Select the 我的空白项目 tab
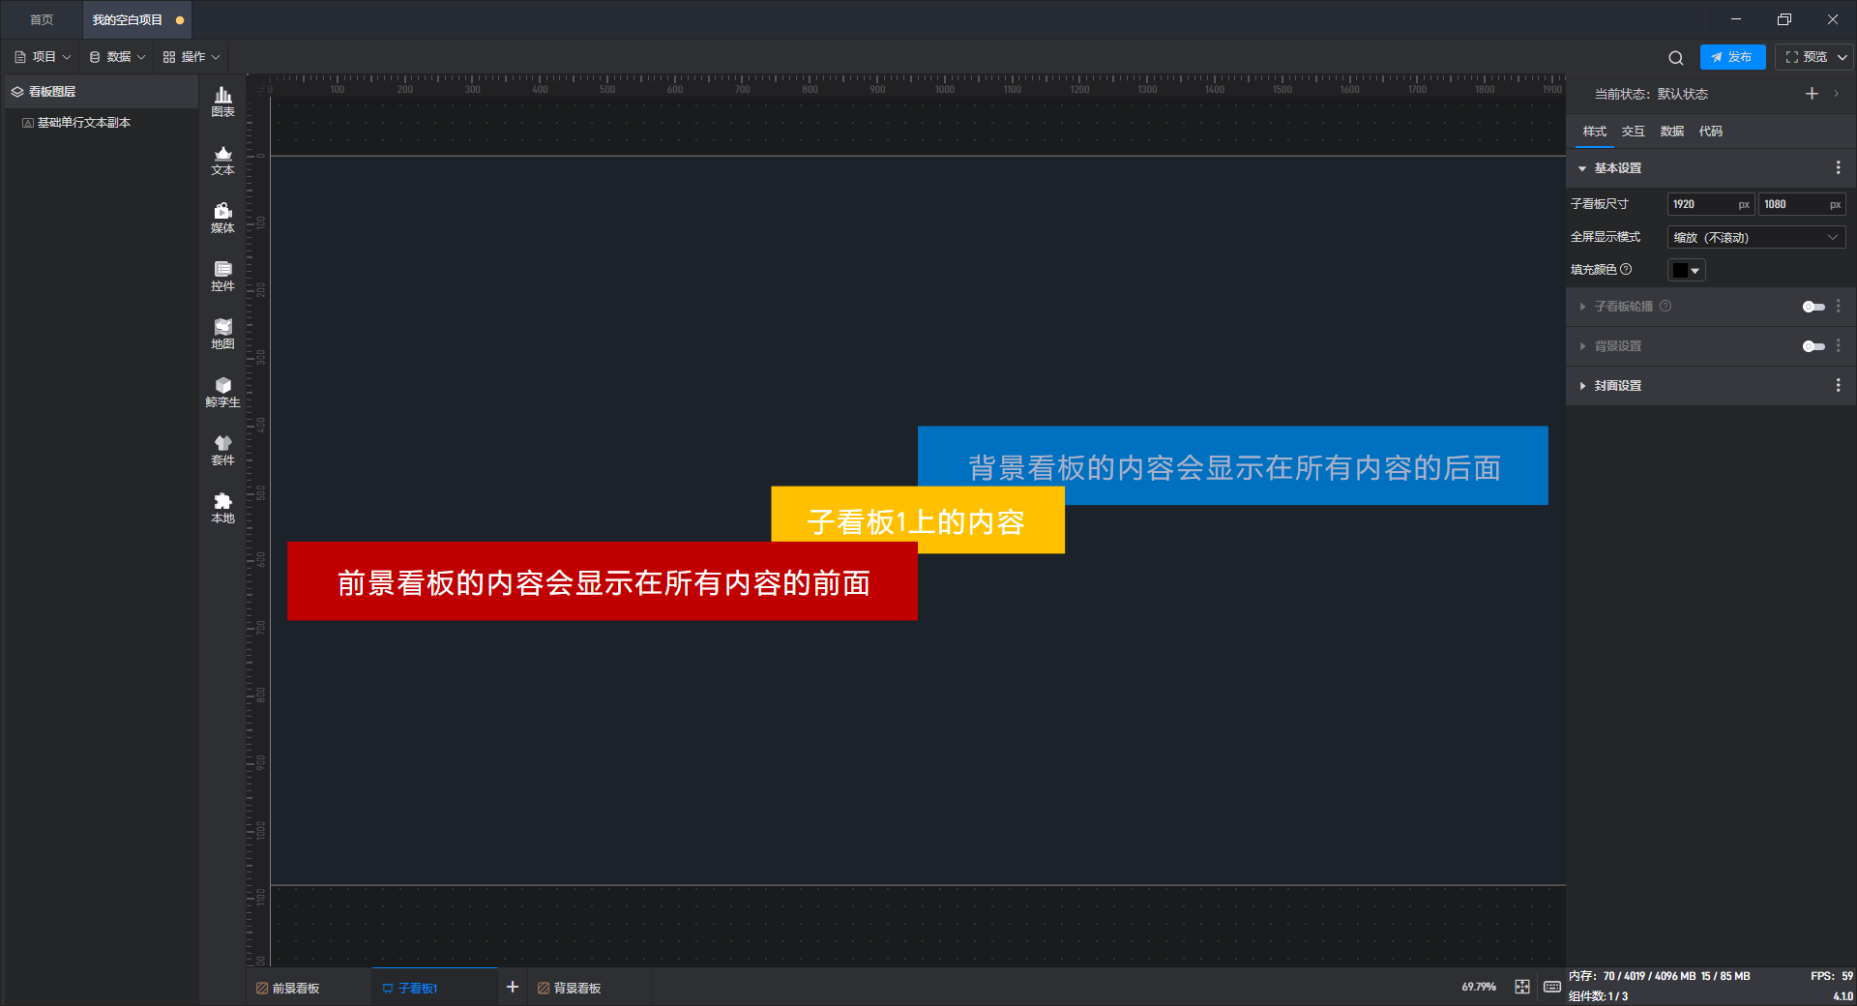1857x1006 pixels. click(134, 19)
